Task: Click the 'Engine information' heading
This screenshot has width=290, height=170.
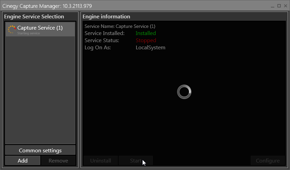Action: 106,17
